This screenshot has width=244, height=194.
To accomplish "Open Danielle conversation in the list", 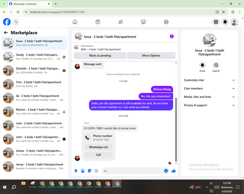I will (x=34, y=71).
